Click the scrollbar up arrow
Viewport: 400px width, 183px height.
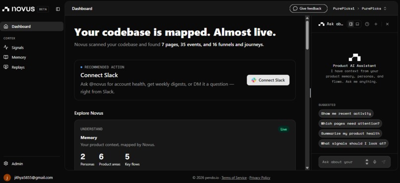pyautogui.click(x=307, y=17)
